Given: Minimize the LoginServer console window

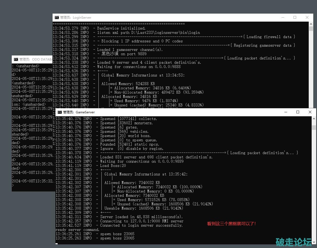Looking at the screenshot, I should point(283,18).
